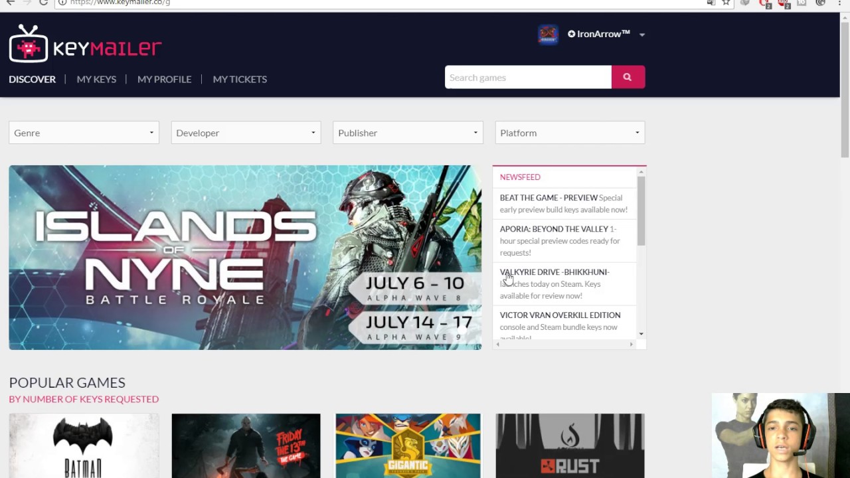The height and width of the screenshot is (478, 850).
Task: Open the My Tickets tab
Action: [240, 79]
